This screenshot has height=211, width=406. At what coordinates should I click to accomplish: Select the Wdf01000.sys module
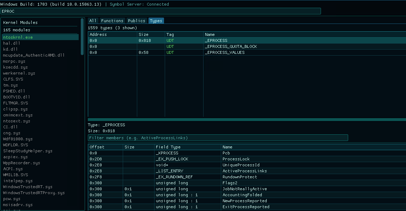tap(40, 139)
